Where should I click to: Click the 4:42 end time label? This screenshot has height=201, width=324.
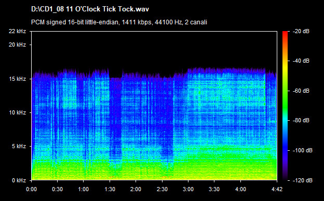277,189
